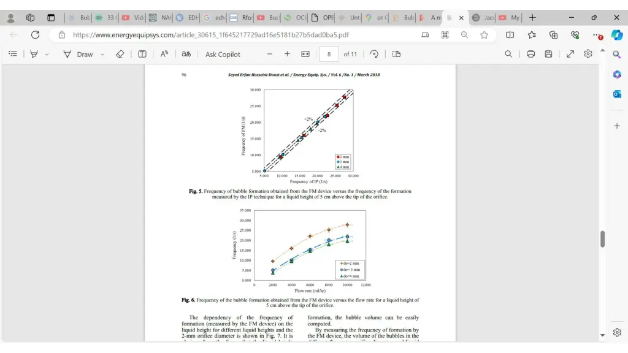Open the PDF table of contents icon
Image resolution: width=628 pixels, height=353 pixels.
point(13,54)
